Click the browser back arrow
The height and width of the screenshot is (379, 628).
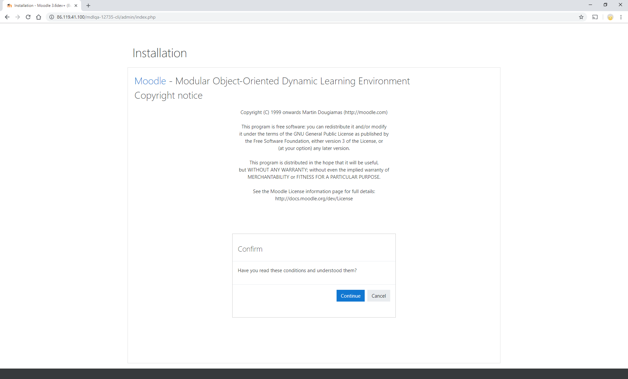pyautogui.click(x=7, y=17)
